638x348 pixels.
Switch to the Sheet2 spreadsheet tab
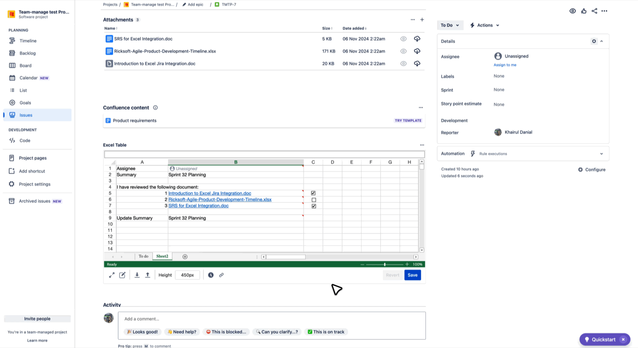(162, 256)
